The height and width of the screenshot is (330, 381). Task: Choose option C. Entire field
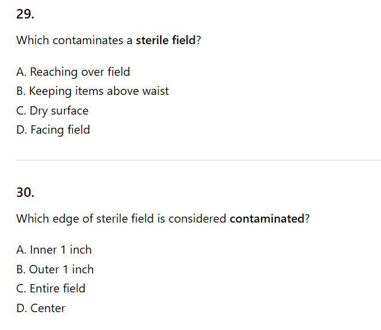[x=51, y=289]
